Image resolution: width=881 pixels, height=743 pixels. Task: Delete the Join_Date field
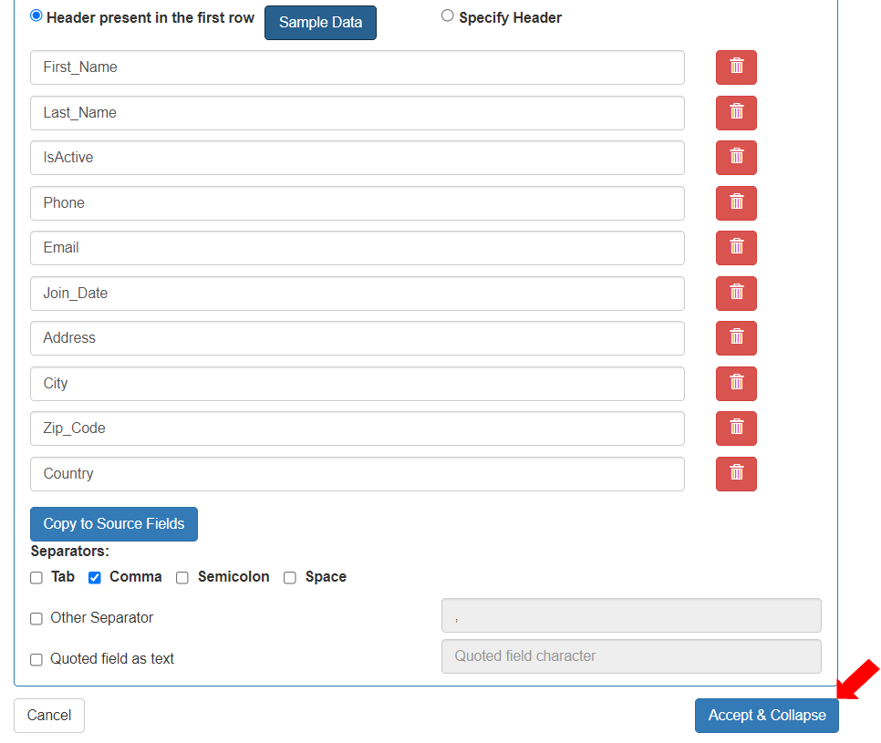736,293
